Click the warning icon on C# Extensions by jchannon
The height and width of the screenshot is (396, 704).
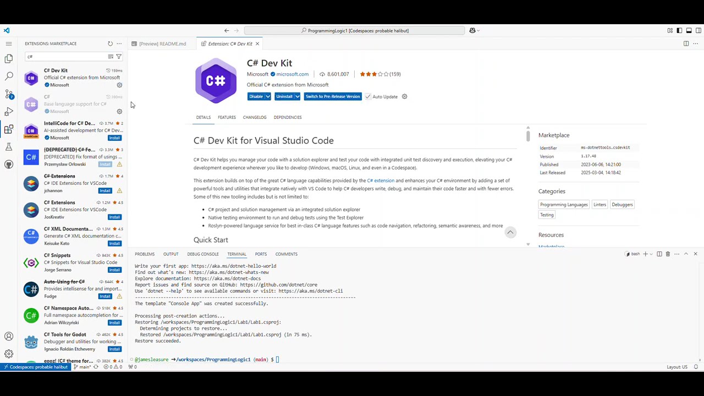pos(119,190)
